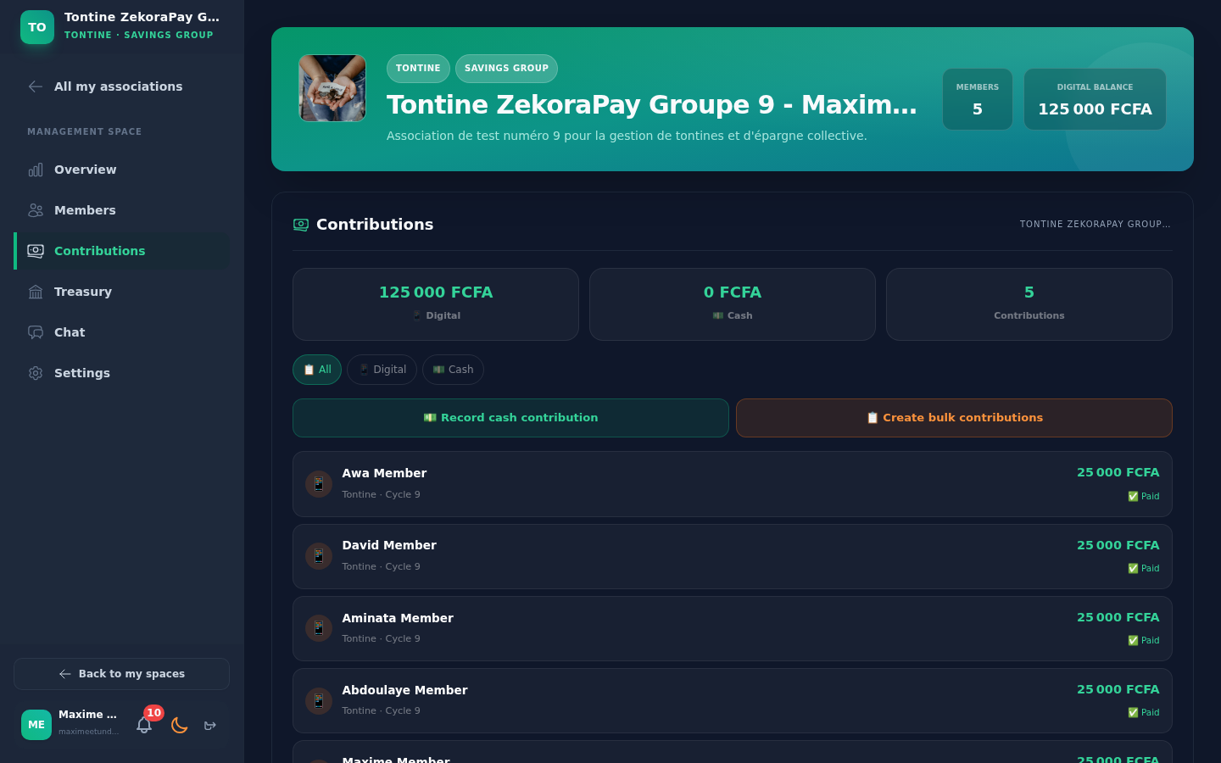Open the Members people icon in sidebar
The image size is (1221, 763).
[x=36, y=210]
